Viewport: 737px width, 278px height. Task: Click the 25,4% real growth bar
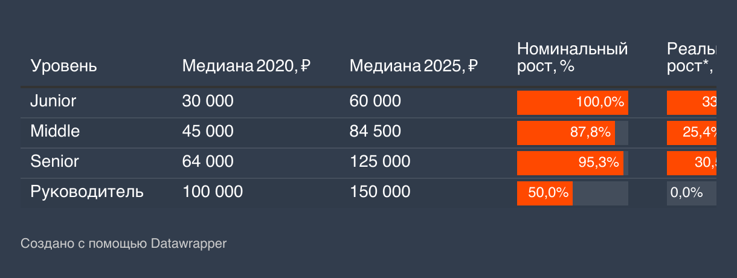tap(692, 132)
